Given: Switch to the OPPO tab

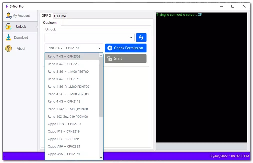Looking at the screenshot, I should pos(46,16).
